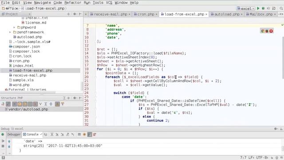
Task: Toggle sort alphabetically in Structure toolbar
Action: click(8, 104)
